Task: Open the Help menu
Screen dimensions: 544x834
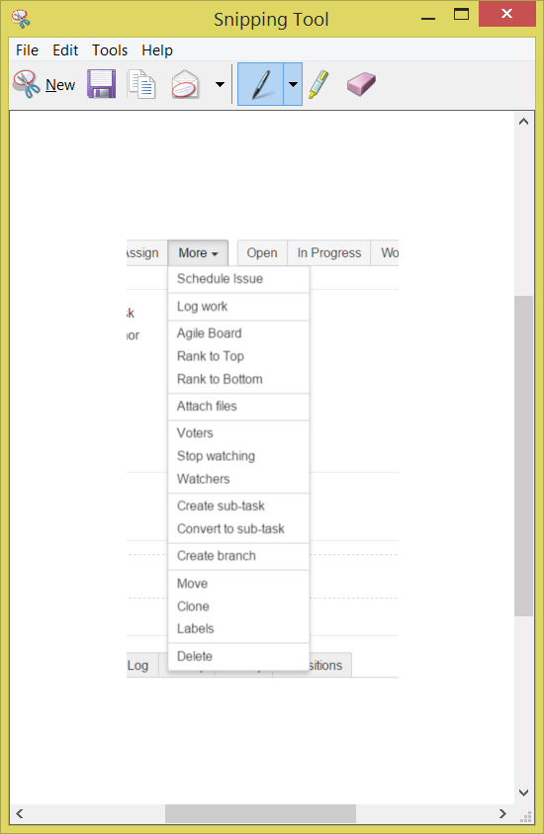Action: click(157, 50)
